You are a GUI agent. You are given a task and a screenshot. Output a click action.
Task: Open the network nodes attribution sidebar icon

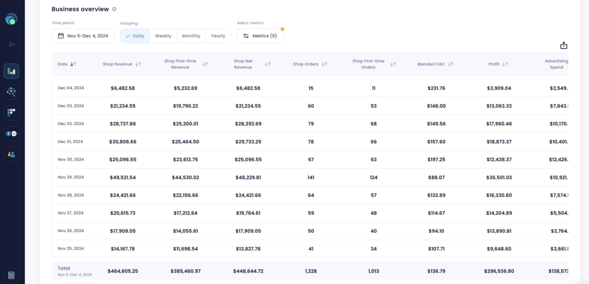point(12,92)
